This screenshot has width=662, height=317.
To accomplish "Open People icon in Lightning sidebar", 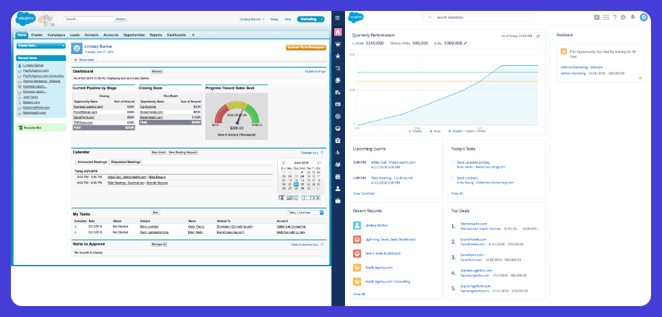I will (338, 189).
